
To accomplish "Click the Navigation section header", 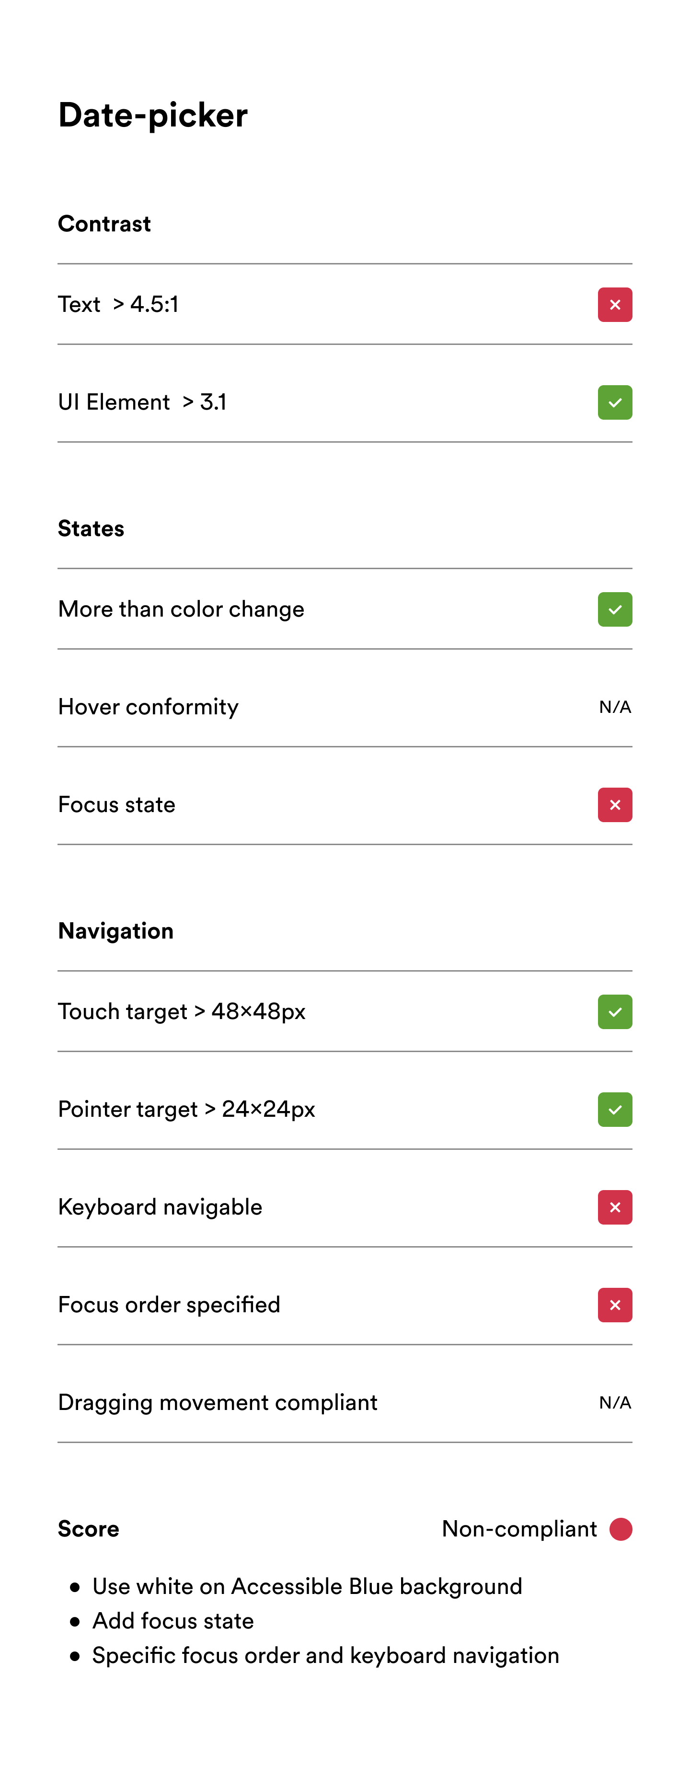I will (x=116, y=931).
